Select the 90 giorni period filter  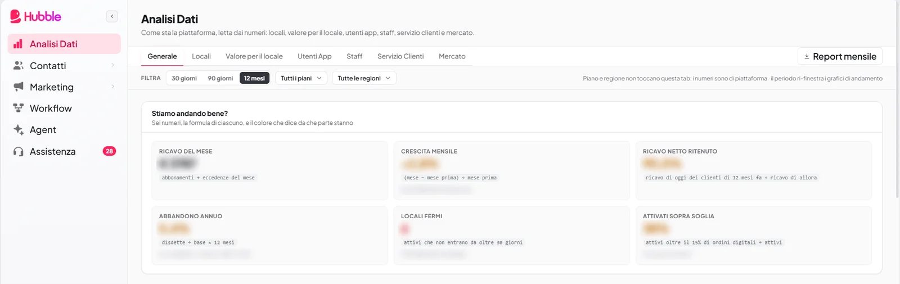coord(220,78)
